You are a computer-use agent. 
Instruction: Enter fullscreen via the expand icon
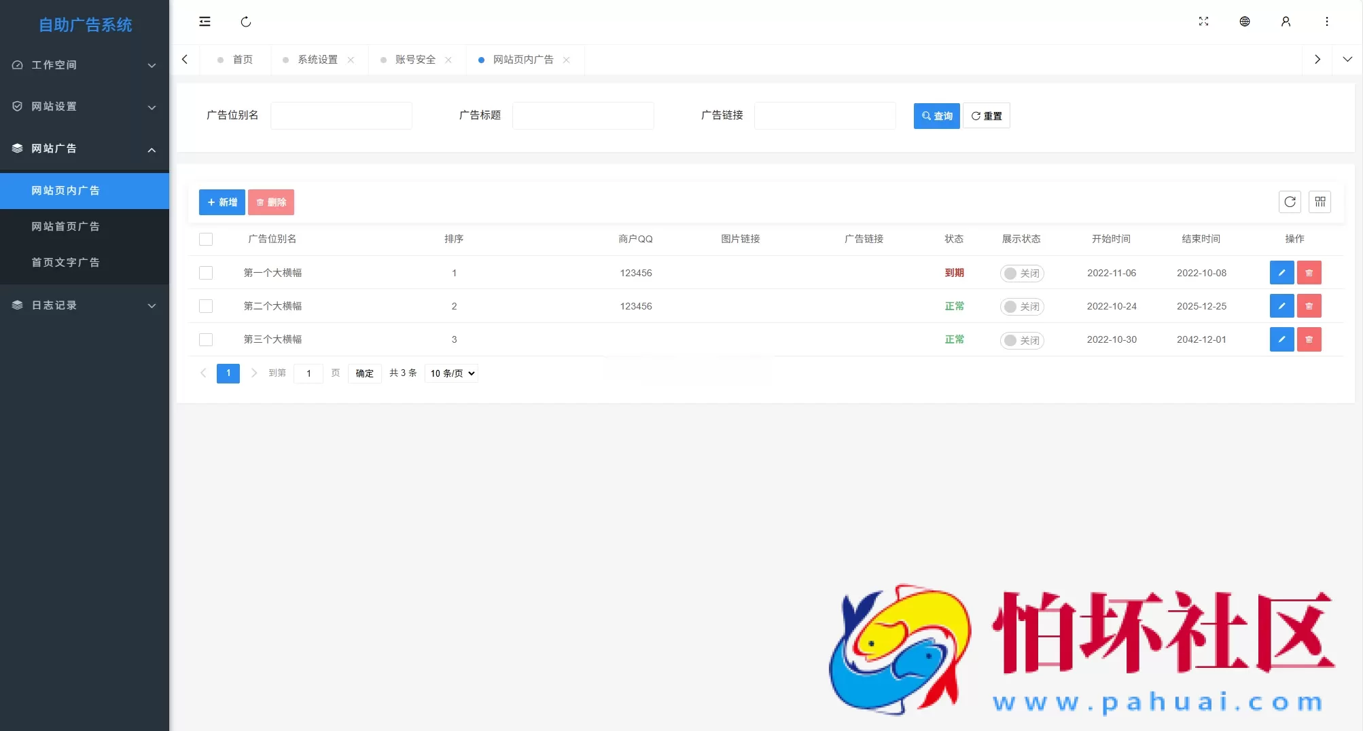click(x=1203, y=21)
